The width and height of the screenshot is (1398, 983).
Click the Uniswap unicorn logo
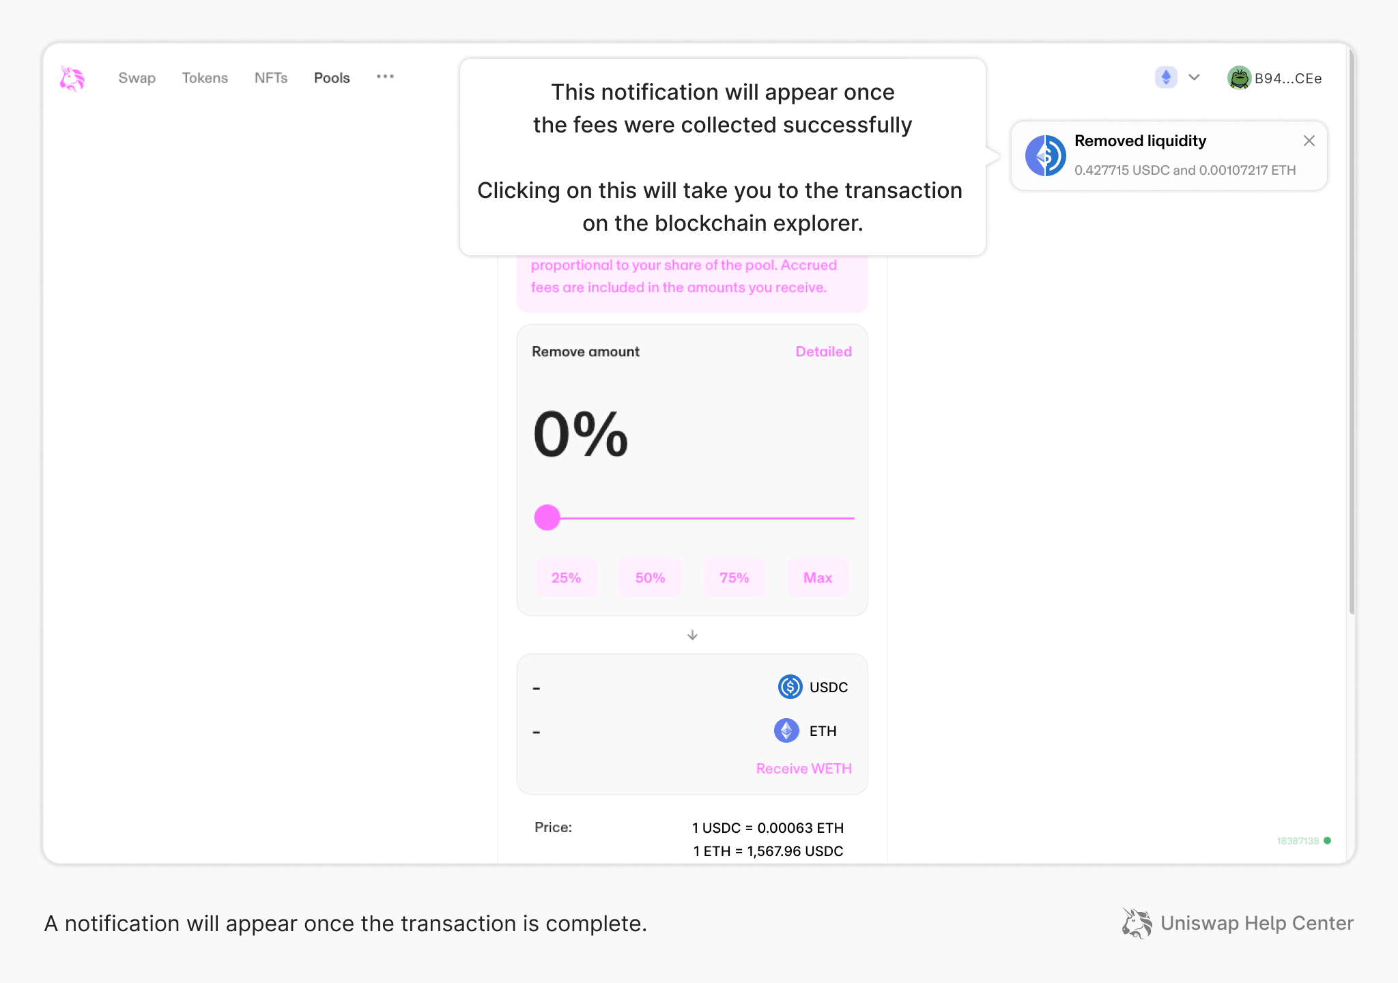pos(72,78)
